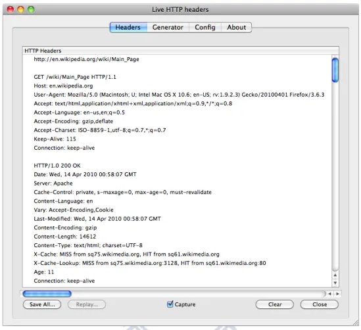Select the Age: 11 line
Viewport: 361px width, 330px height.
click(x=44, y=272)
